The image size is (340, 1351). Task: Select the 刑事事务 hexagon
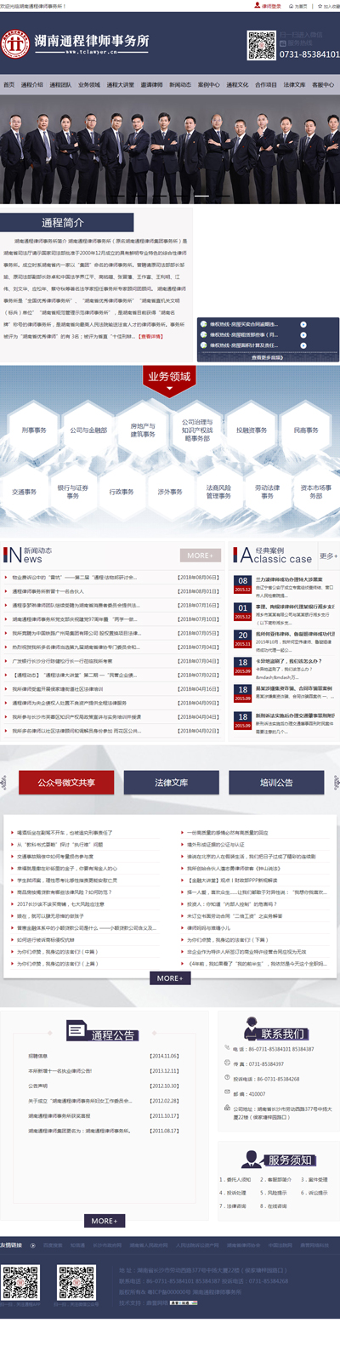click(x=34, y=430)
